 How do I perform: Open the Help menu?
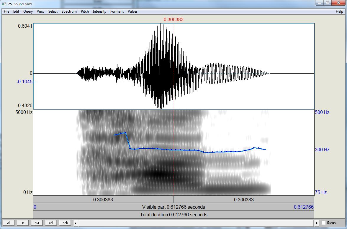click(339, 11)
